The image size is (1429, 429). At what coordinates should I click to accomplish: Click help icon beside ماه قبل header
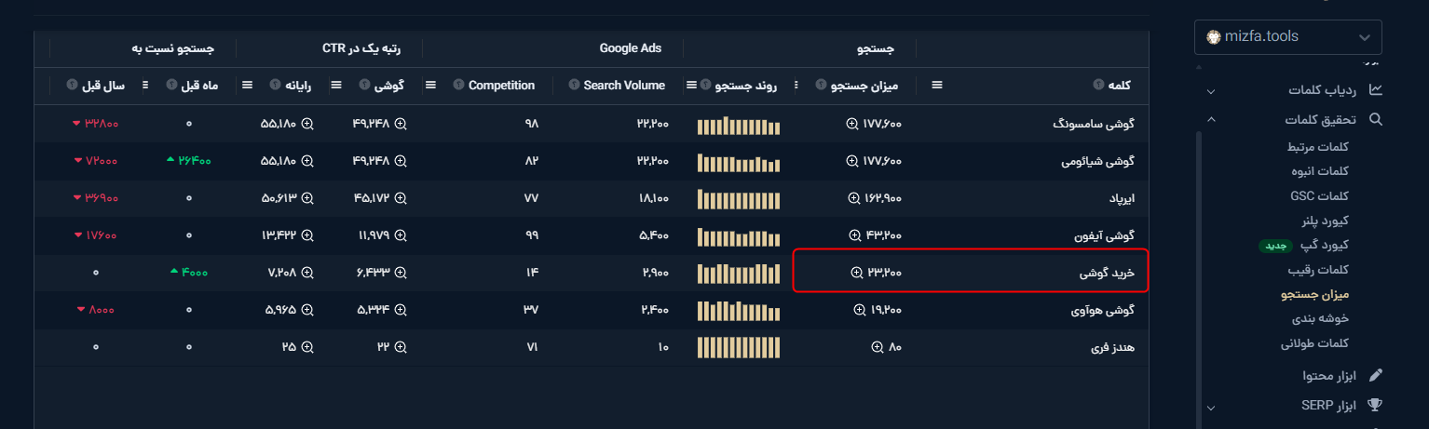pos(170,85)
